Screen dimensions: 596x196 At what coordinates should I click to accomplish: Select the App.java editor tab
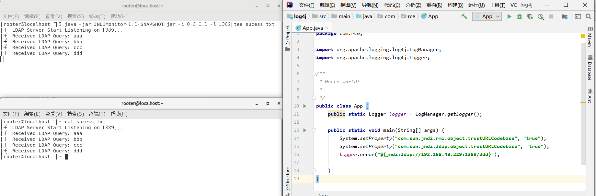(313, 28)
